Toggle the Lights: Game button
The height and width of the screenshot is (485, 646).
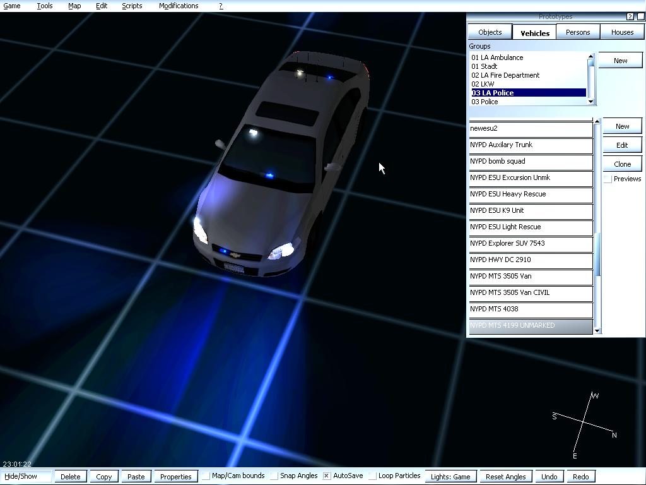click(x=450, y=476)
